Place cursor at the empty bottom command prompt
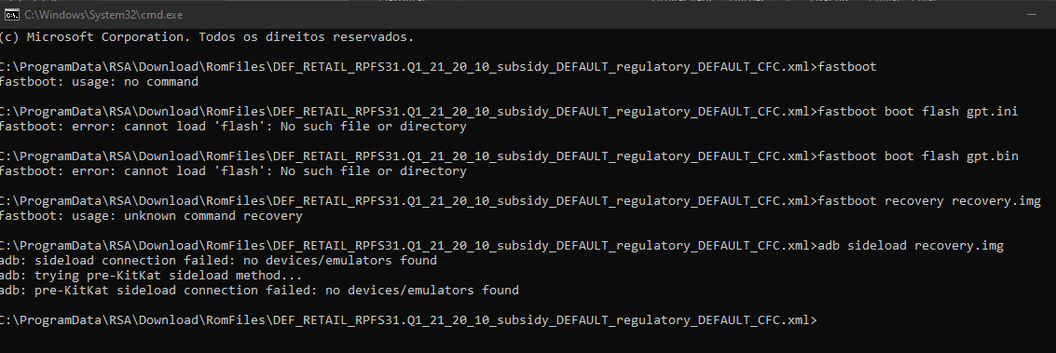 pyautogui.click(x=822, y=320)
